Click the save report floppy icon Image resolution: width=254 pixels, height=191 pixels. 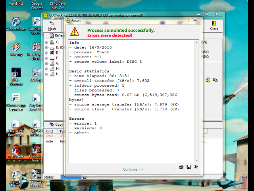[x=189, y=167]
